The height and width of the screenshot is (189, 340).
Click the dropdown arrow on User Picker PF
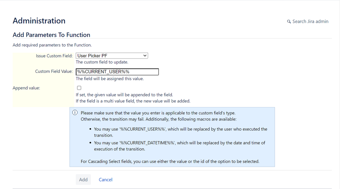tap(145, 56)
